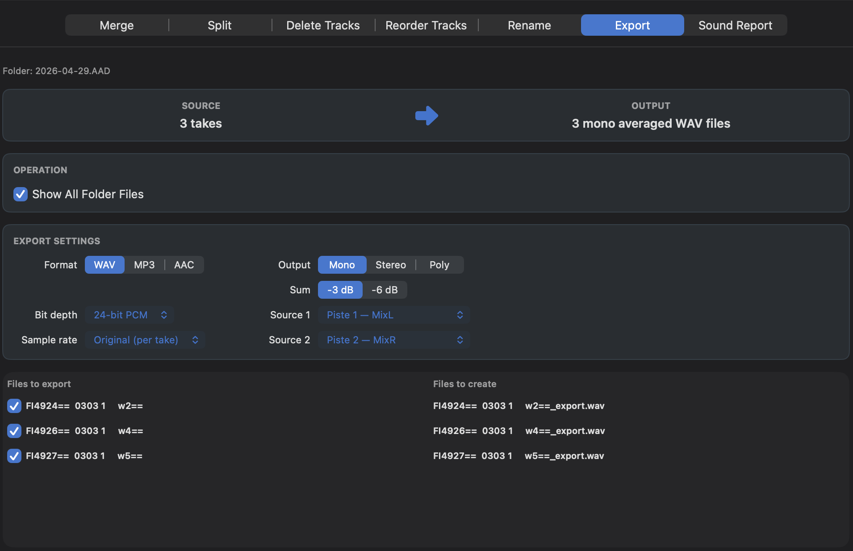Set output to Mono
The image size is (853, 551).
pos(342,265)
